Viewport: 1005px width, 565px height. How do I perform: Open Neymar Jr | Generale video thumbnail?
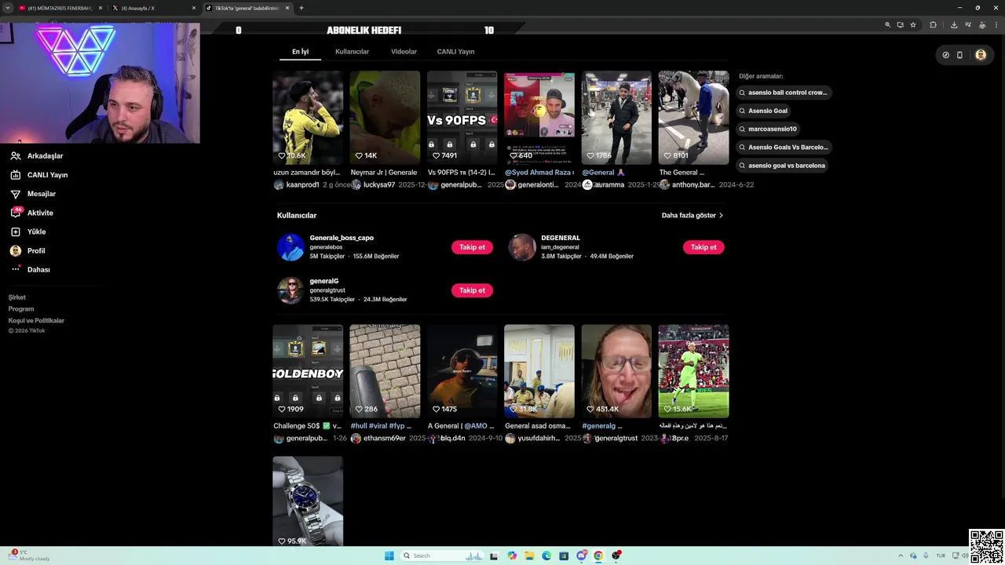point(385,118)
